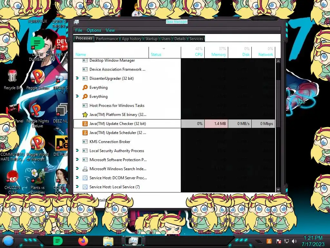Click the 1.4 MB memory cell
330x248 pixels.
coord(216,124)
